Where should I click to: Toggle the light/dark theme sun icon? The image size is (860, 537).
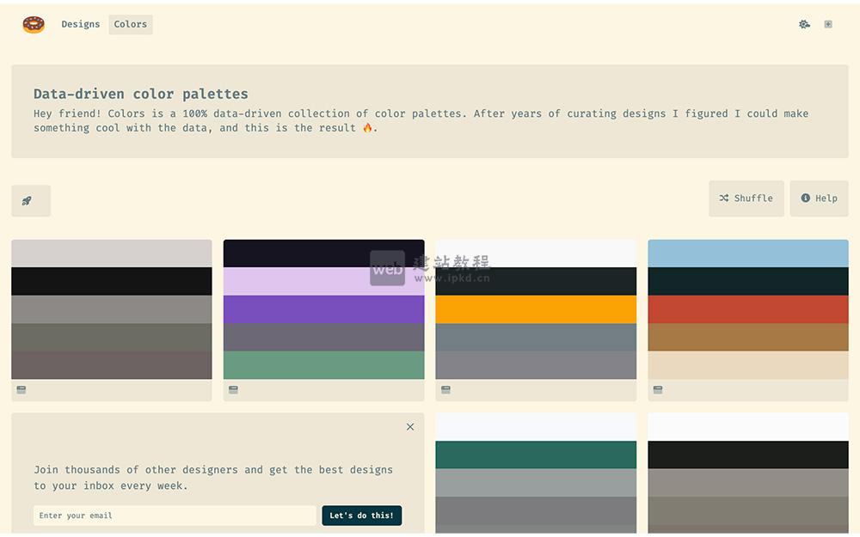pos(804,24)
